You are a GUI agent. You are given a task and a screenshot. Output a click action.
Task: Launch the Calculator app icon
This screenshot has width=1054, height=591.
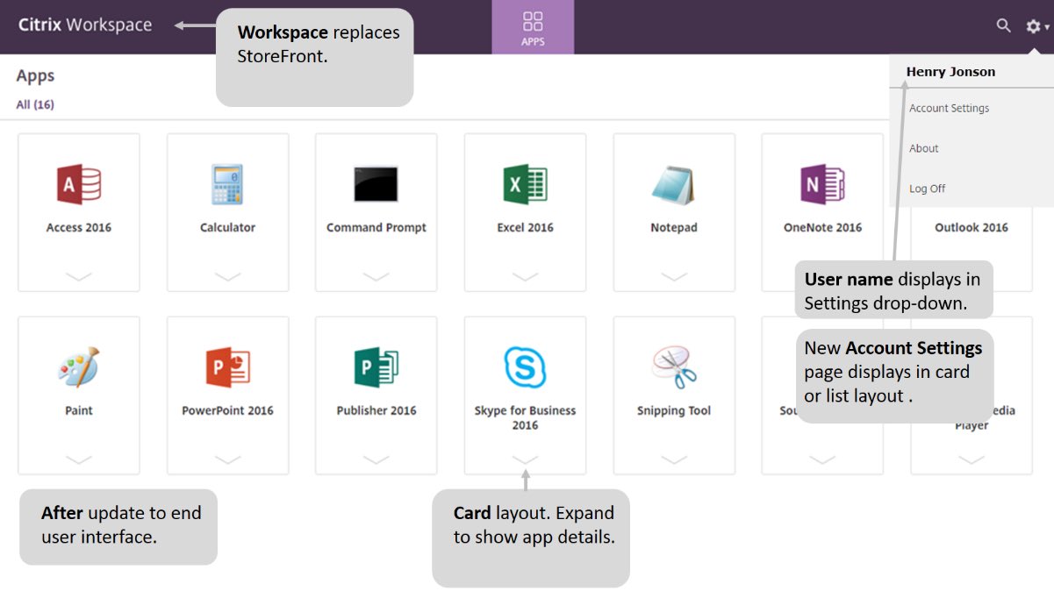pyautogui.click(x=227, y=184)
